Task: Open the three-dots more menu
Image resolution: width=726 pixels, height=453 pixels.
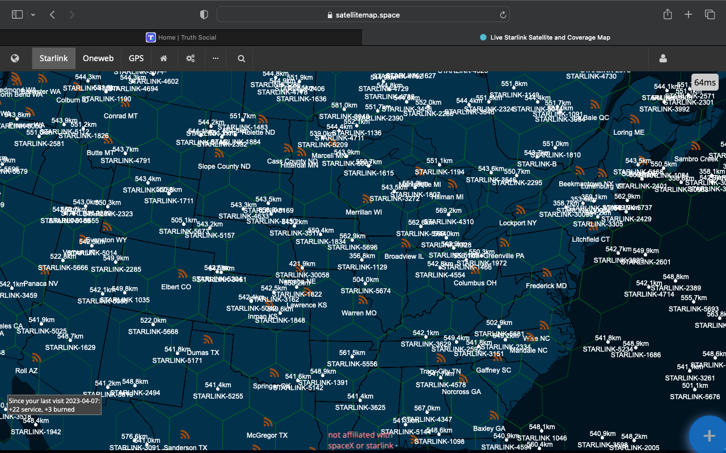Action: click(x=216, y=58)
